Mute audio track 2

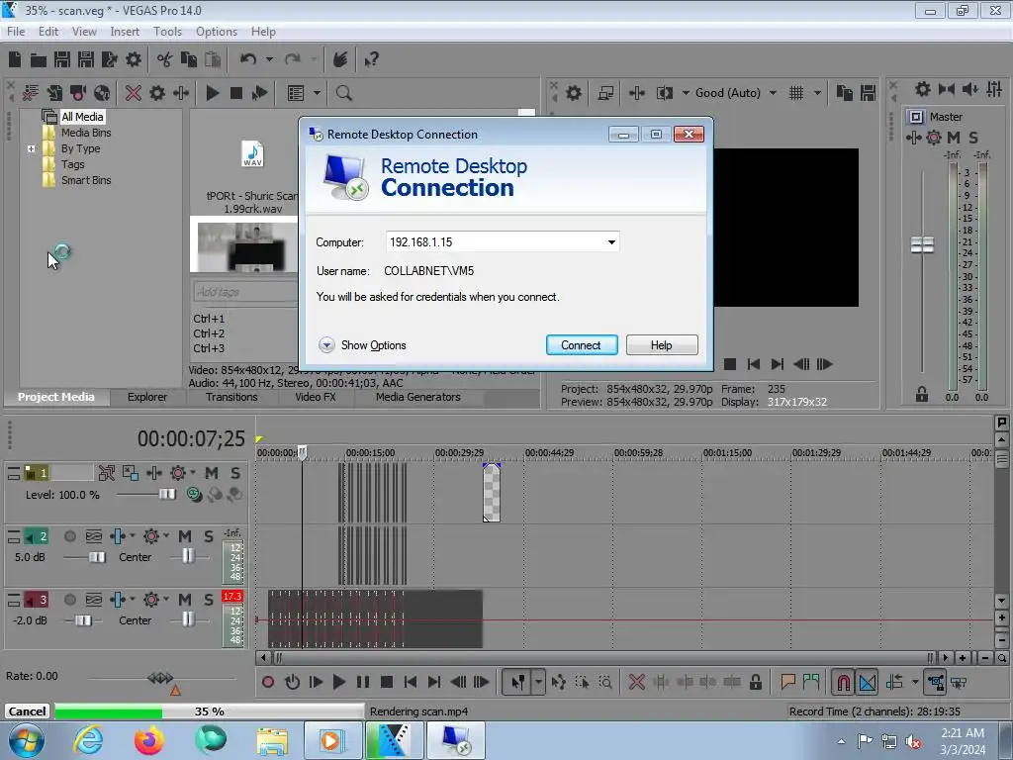185,536
